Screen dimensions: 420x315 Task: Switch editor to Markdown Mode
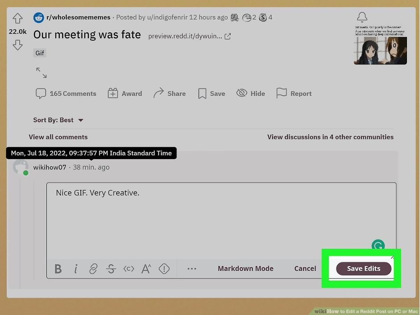tap(245, 269)
